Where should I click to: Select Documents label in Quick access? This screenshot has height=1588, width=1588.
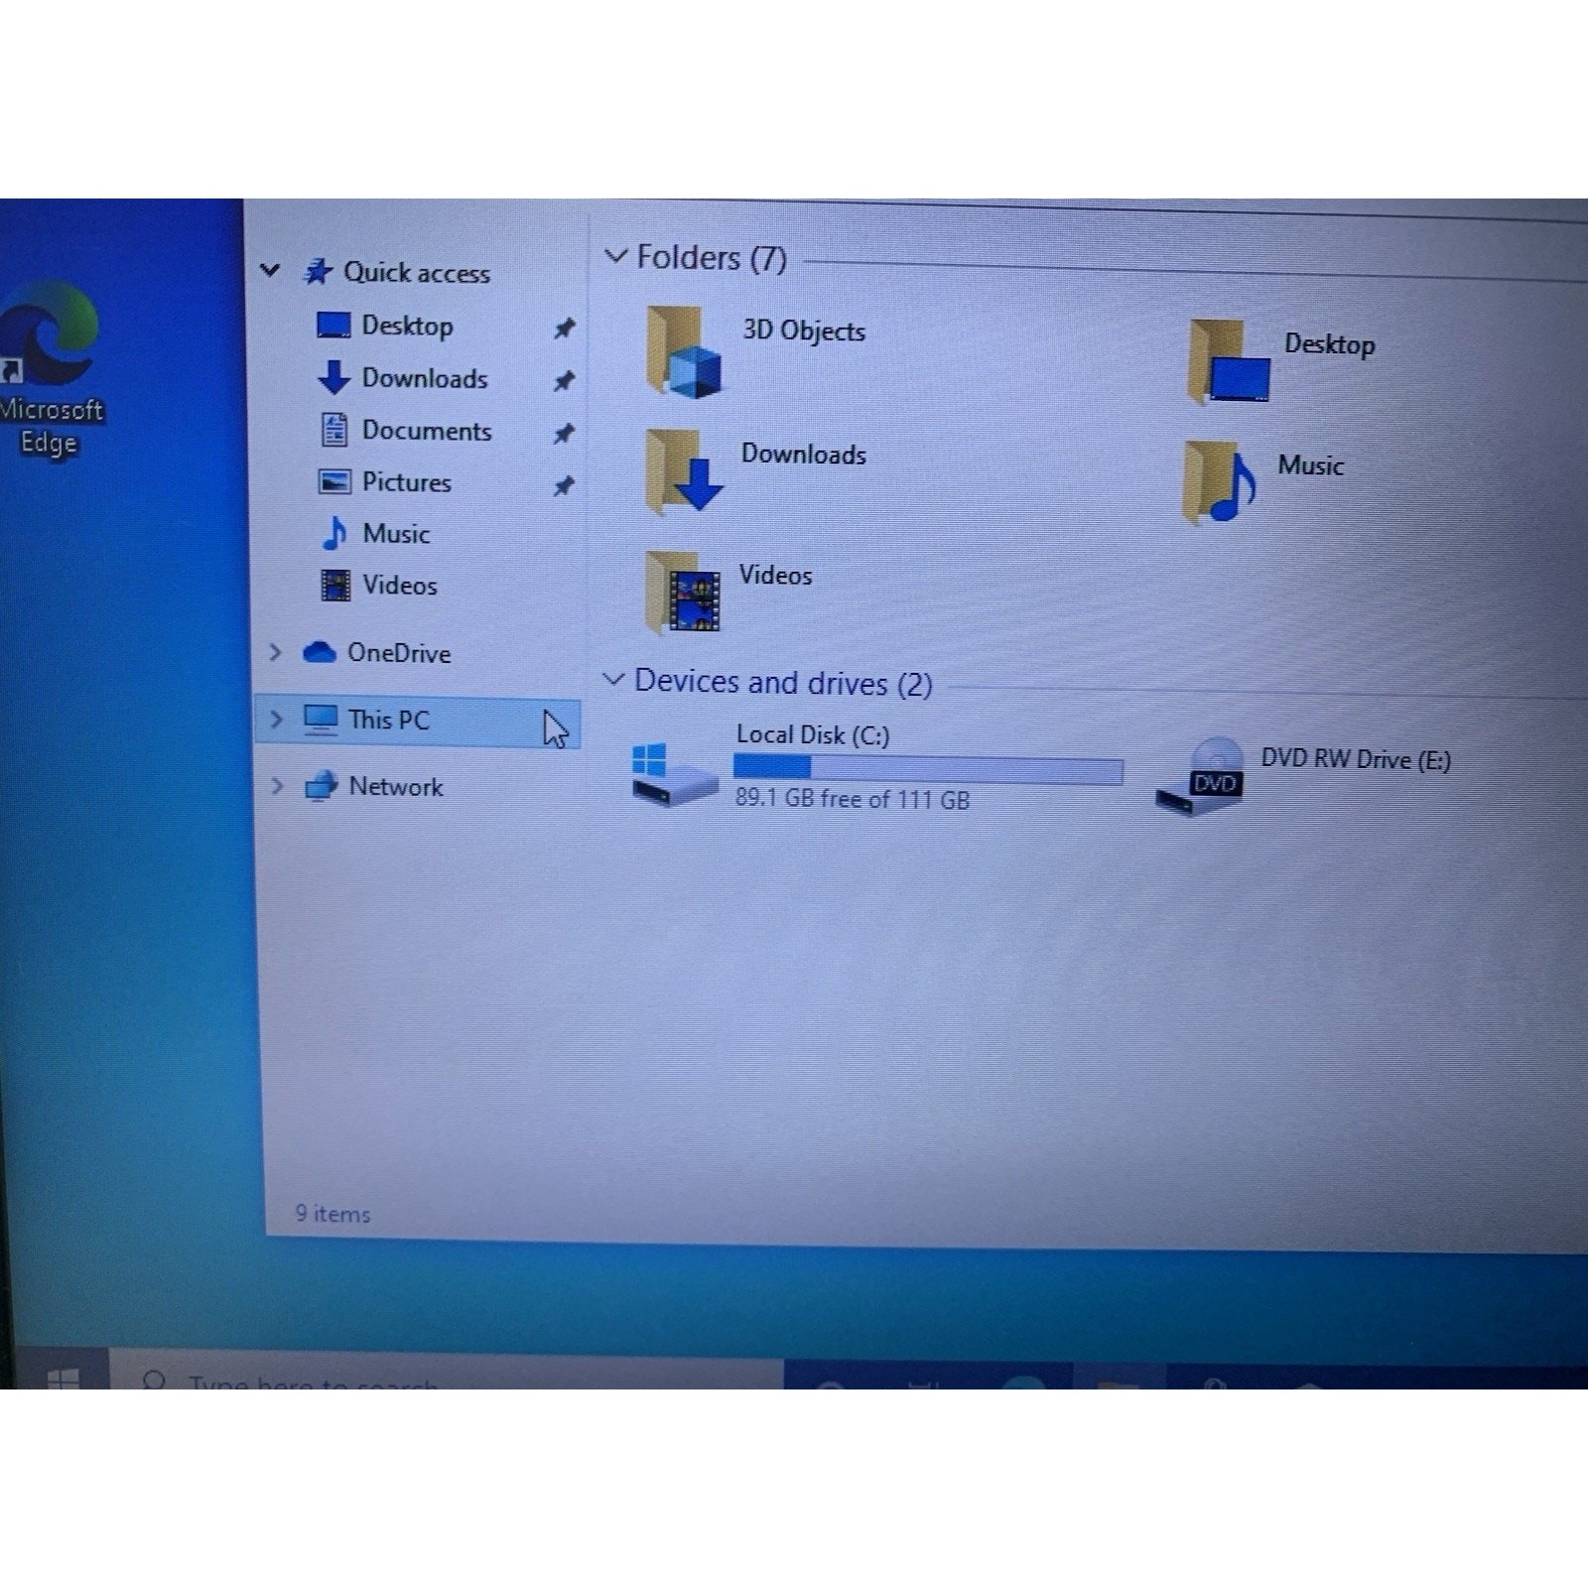pyautogui.click(x=427, y=431)
